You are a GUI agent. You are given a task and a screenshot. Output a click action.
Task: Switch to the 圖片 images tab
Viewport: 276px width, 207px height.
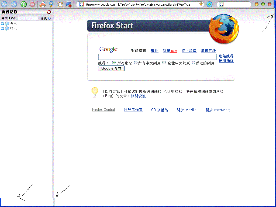(x=154, y=51)
